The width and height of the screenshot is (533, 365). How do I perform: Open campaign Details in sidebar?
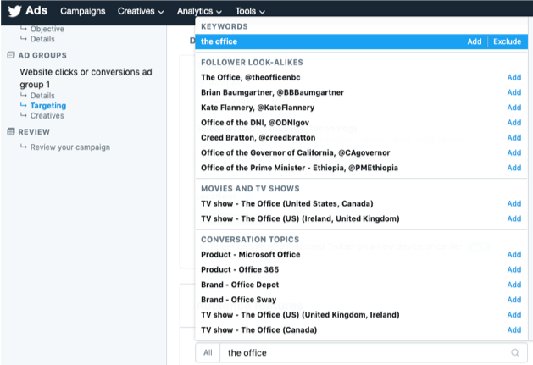click(x=42, y=39)
